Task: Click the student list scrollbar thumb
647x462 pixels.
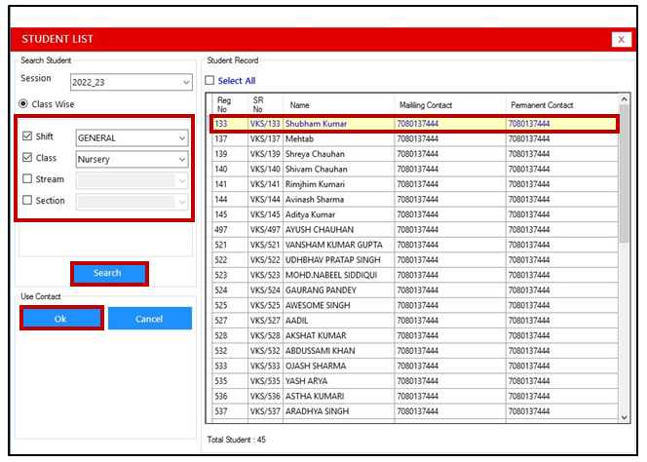Action: pos(624,173)
